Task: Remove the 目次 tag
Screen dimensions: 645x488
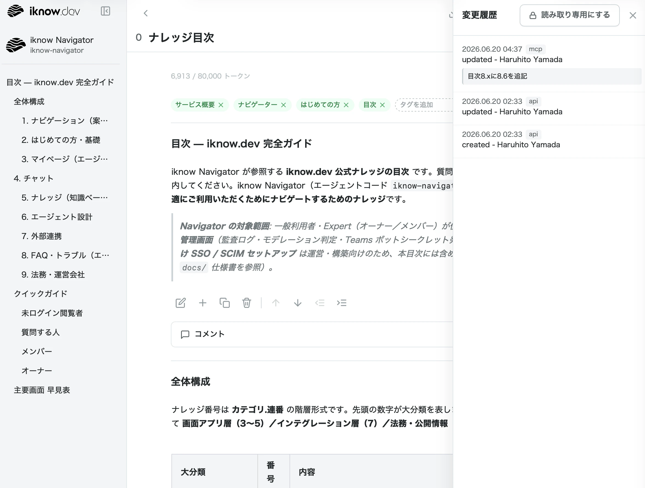Action: click(383, 105)
